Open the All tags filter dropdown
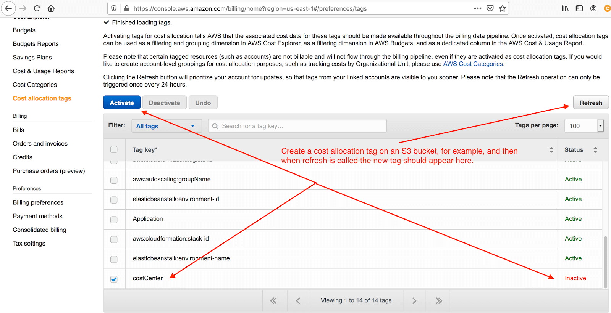This screenshot has width=611, height=313. pos(166,126)
